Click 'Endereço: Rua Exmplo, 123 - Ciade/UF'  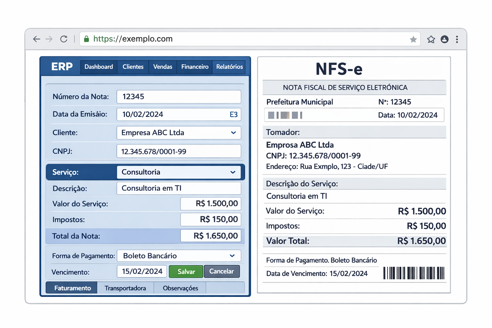[327, 167]
